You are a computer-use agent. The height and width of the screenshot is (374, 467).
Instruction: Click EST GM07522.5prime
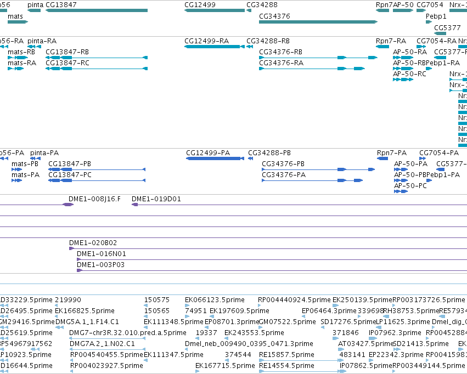point(260,327)
